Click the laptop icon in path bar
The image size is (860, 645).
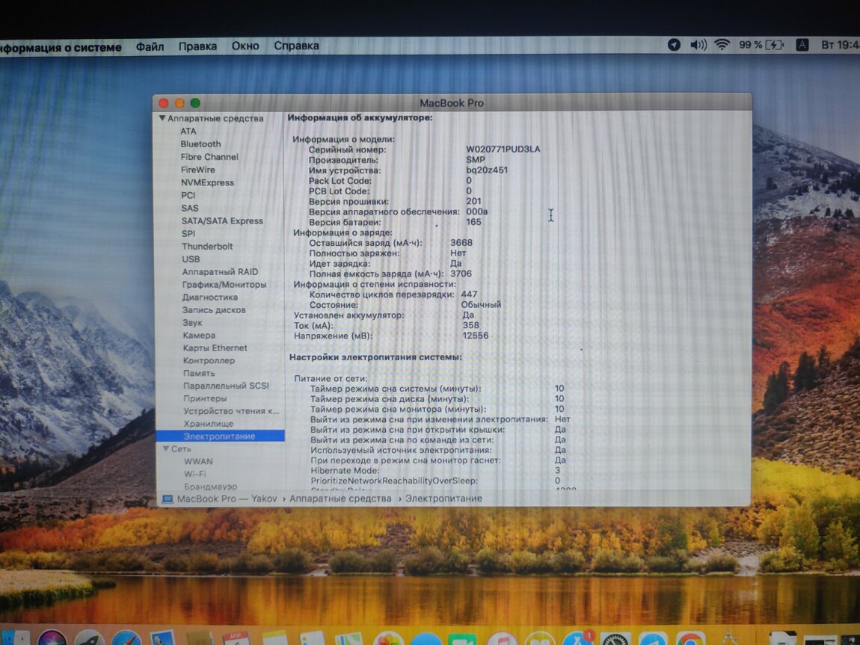168,499
